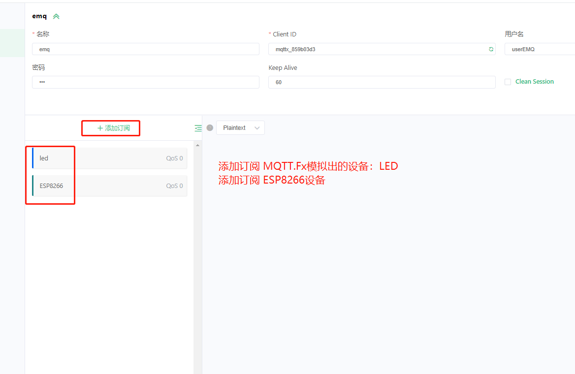Click the gray status circle beside Plaintext
Image resolution: width=575 pixels, height=374 pixels.
pos(209,127)
